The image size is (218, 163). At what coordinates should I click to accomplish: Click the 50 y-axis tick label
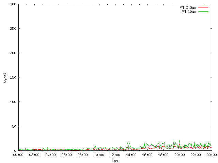pyautogui.click(x=14, y=126)
